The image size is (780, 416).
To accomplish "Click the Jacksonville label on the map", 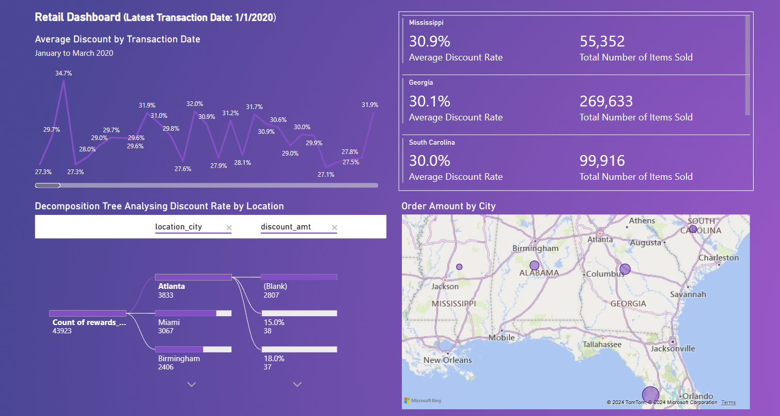I will click(x=673, y=348).
